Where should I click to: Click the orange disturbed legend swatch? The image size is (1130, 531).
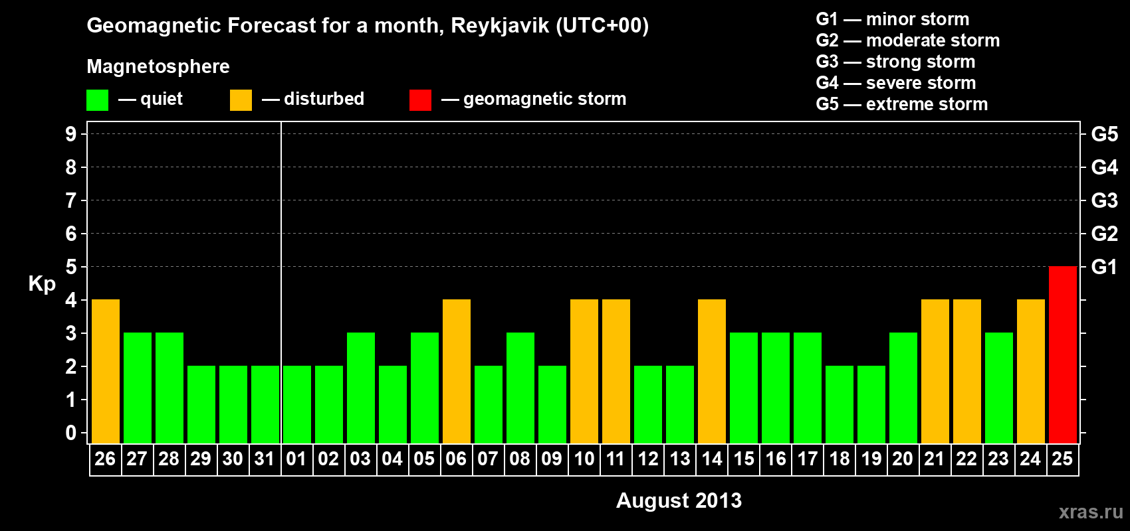(x=241, y=100)
